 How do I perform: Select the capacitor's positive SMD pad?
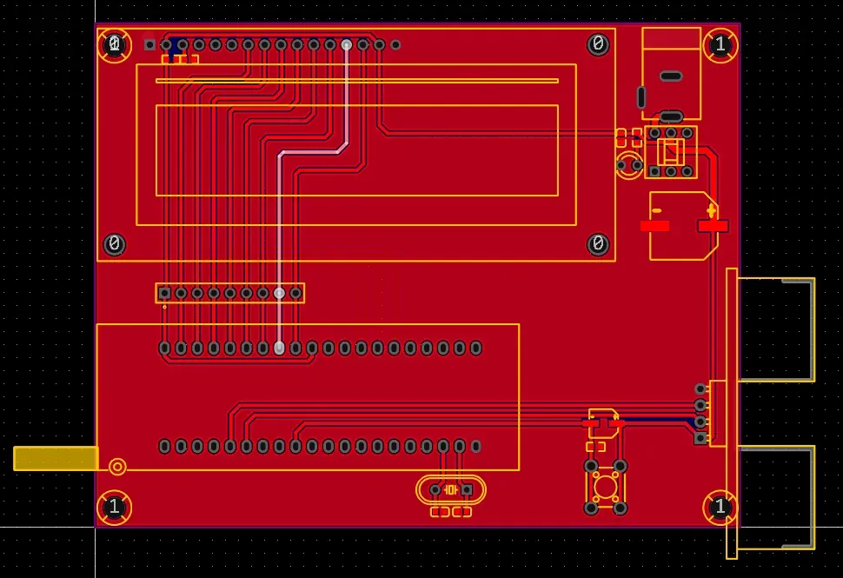[x=713, y=226]
